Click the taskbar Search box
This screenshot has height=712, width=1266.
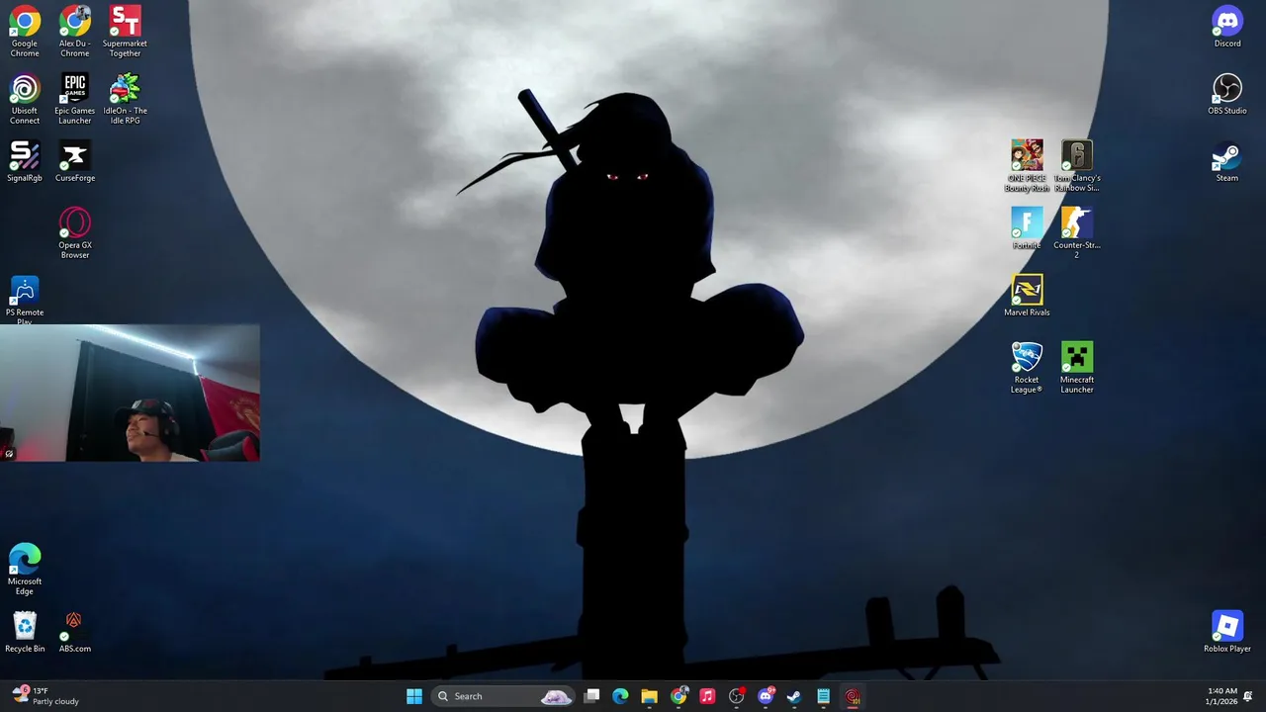[x=503, y=696]
